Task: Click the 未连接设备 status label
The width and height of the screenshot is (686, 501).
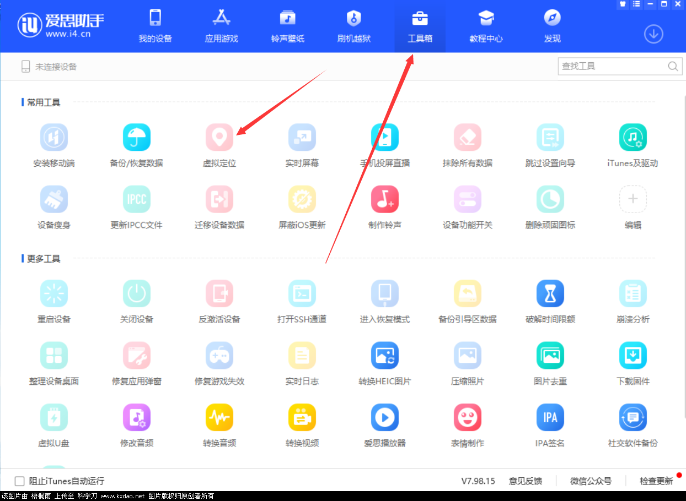Action: coord(56,67)
